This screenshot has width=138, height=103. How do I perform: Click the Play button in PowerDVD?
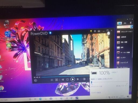pos(73,79)
